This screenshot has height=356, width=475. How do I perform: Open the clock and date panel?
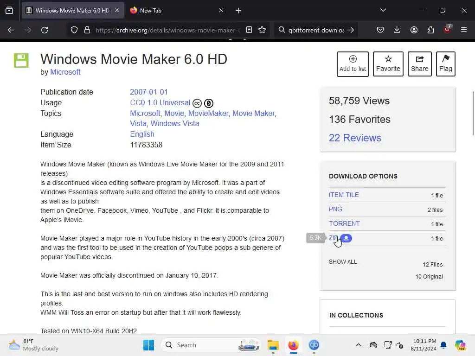point(424,345)
